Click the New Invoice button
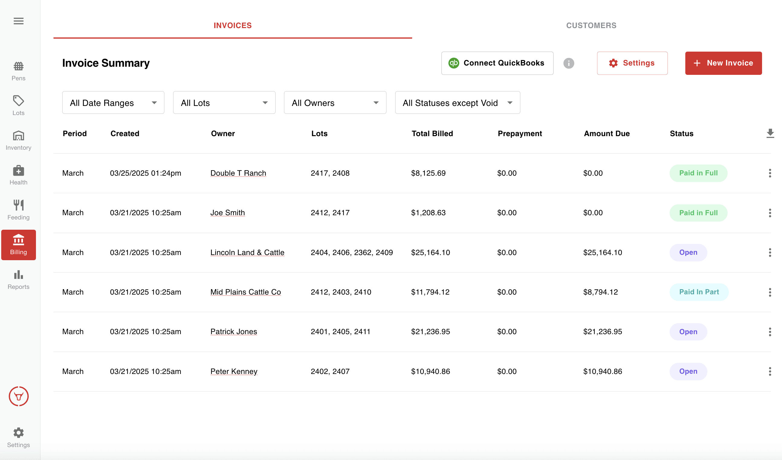 point(723,63)
